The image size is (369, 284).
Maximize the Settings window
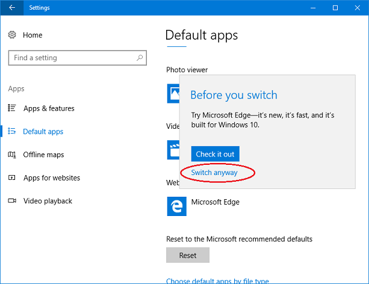(x=335, y=8)
